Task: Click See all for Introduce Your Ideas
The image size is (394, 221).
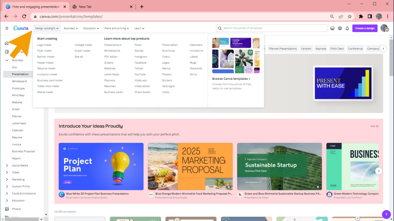Action: [375, 126]
